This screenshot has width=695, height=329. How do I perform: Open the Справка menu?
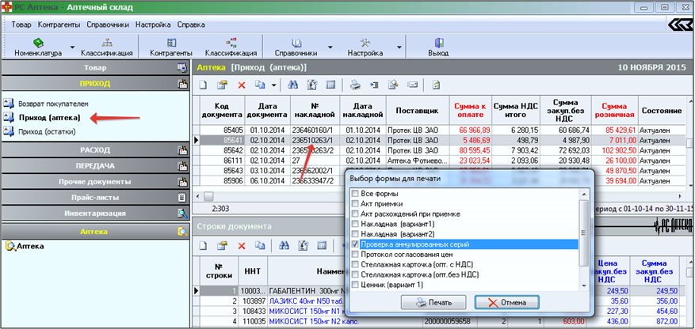tap(191, 25)
